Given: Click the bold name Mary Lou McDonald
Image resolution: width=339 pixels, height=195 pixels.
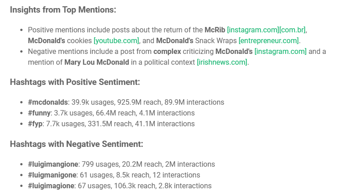Looking at the screenshot, I should pos(97,62).
